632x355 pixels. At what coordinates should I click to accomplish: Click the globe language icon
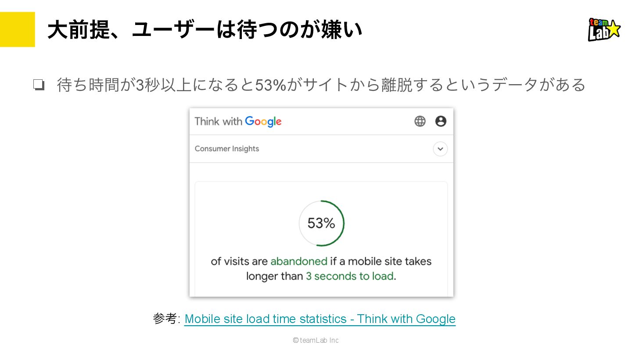420,121
